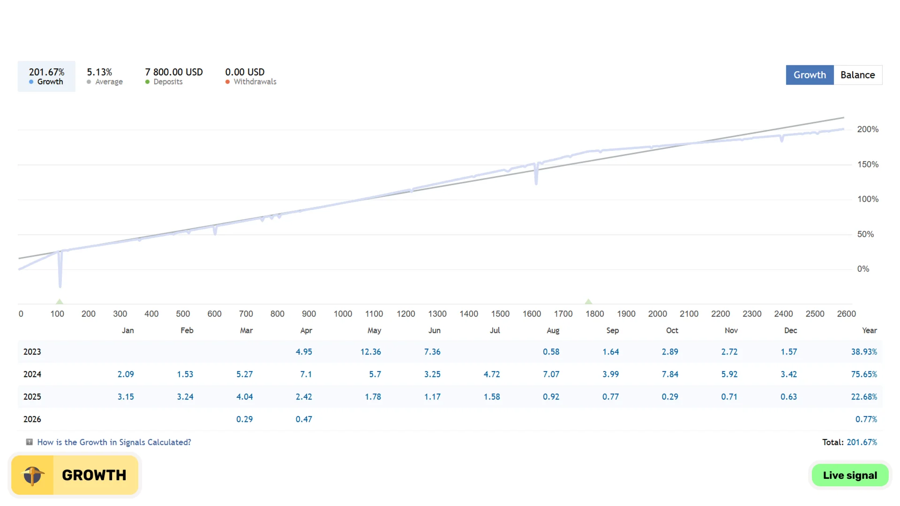Click the 2026 April value 0.47
This screenshot has height=506, width=900.
coord(304,419)
